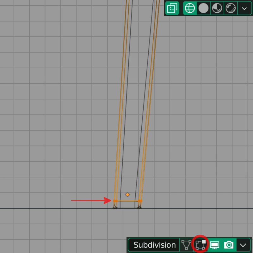This screenshot has width=253, height=253.
Task: Toggle modifier render display camera icon
Action: point(229,245)
